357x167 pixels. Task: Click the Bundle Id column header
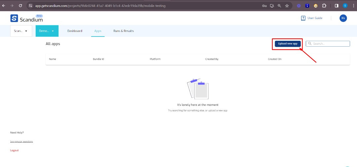click(x=99, y=59)
